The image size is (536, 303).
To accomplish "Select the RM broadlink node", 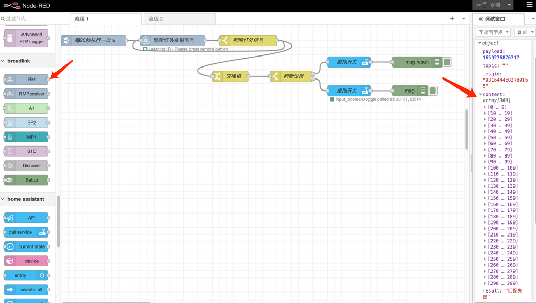I will 26,79.
